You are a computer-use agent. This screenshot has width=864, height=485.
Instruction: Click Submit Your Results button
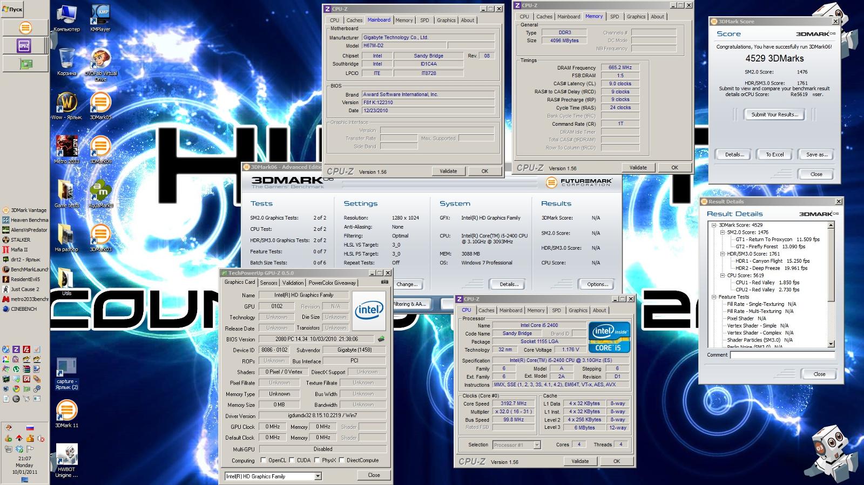point(774,114)
